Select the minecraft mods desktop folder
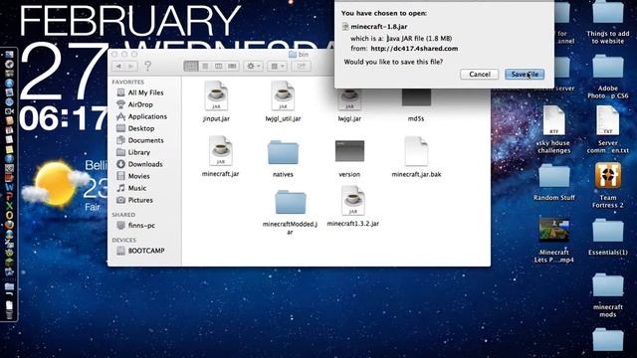This screenshot has height=358, width=637. pyautogui.click(x=608, y=285)
